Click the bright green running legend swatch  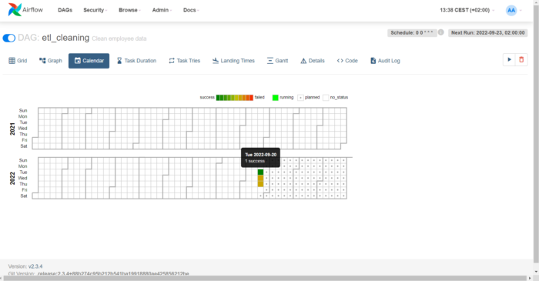coord(276,98)
